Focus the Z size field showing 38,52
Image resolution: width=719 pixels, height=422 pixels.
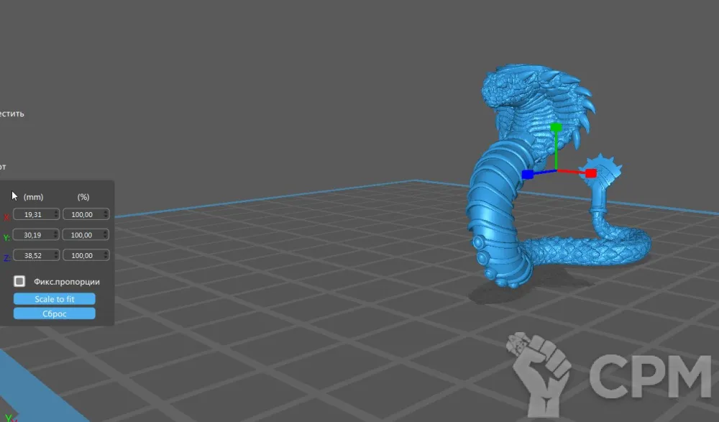click(33, 255)
